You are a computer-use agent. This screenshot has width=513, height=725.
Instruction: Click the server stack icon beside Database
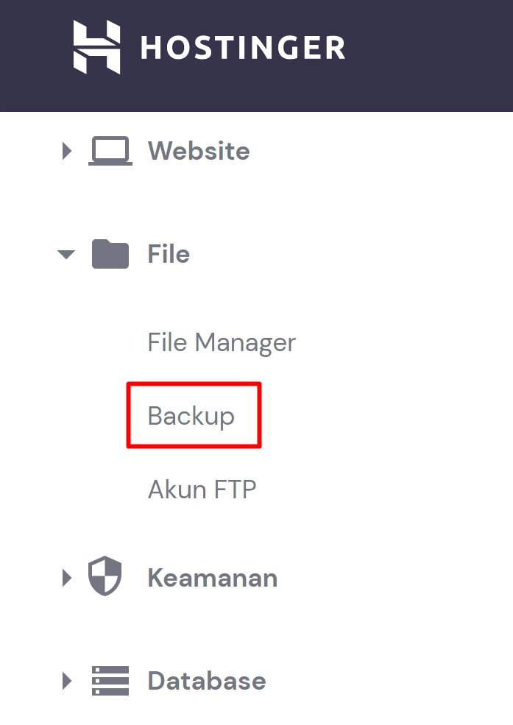(x=110, y=681)
